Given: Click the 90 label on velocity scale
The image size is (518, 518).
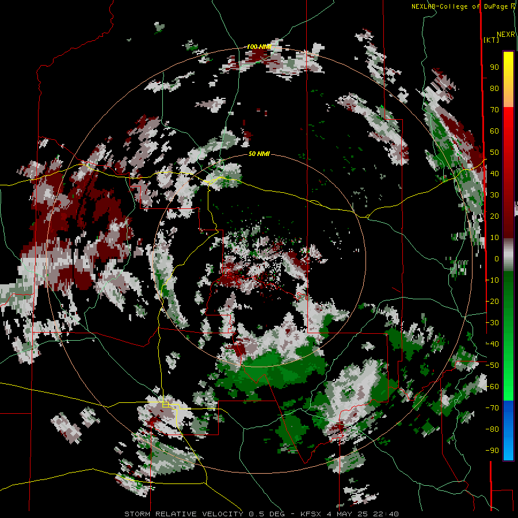Looking at the screenshot, I should pos(494,67).
